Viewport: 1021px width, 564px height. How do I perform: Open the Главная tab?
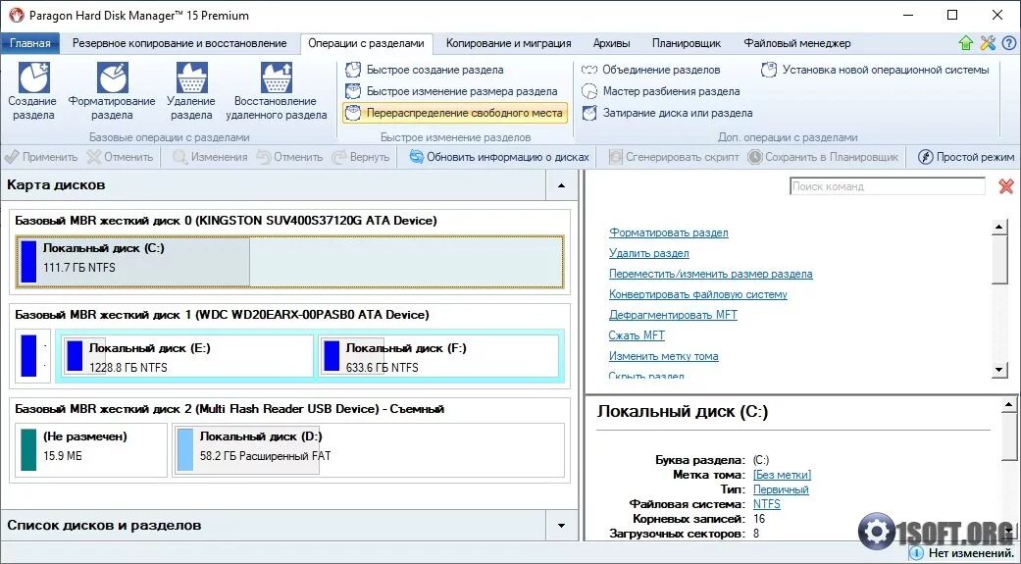[x=30, y=43]
